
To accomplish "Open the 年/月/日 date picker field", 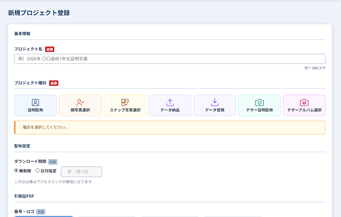I will 81,172.
